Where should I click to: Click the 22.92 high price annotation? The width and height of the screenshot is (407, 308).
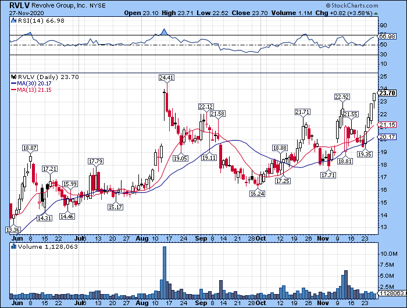point(342,97)
